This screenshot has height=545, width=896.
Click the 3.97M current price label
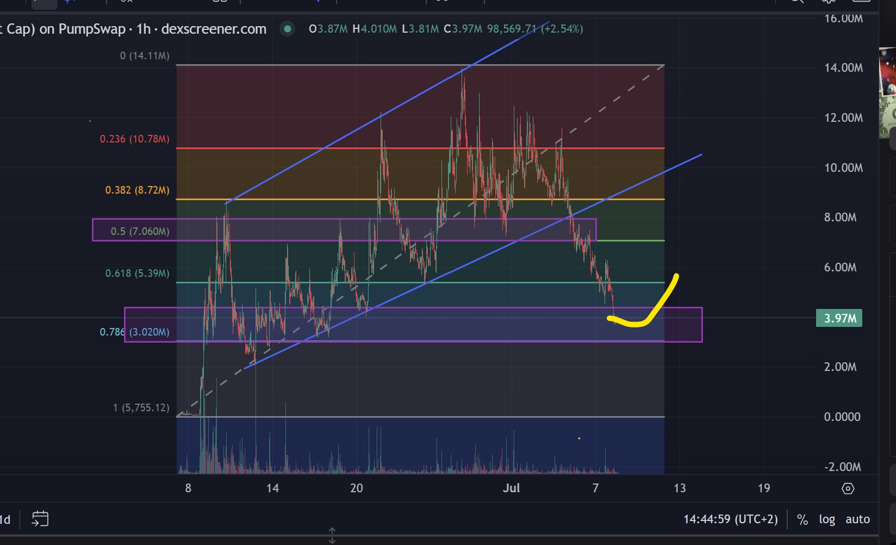tap(839, 318)
